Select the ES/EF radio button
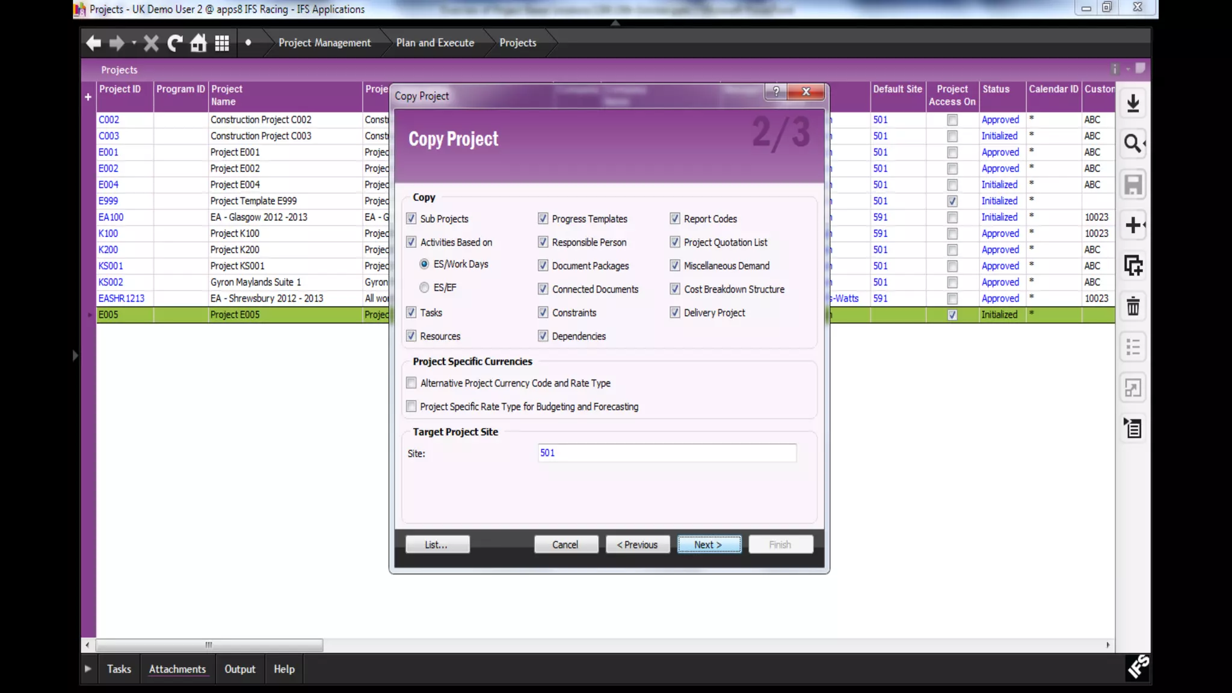Viewport: 1232px width, 693px height. pos(424,288)
